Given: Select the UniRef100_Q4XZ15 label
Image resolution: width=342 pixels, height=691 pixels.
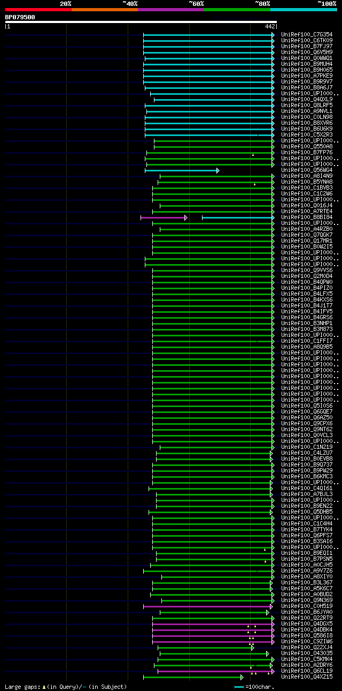Looking at the screenshot, I should pyautogui.click(x=307, y=677).
